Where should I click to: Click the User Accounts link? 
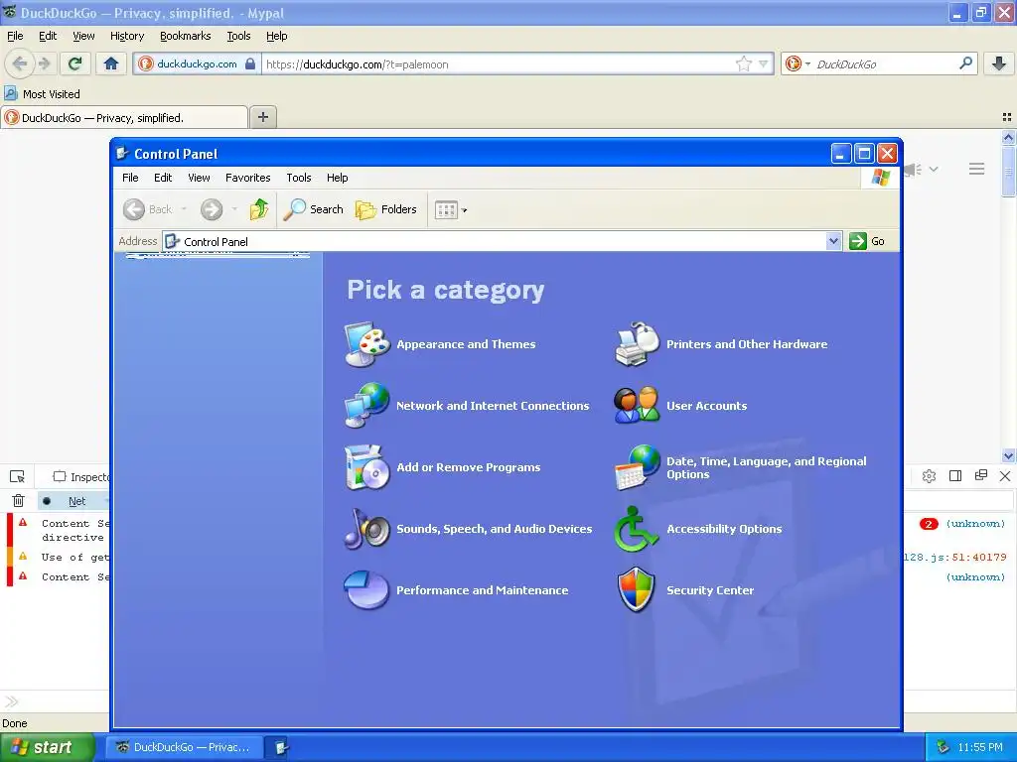(x=707, y=406)
